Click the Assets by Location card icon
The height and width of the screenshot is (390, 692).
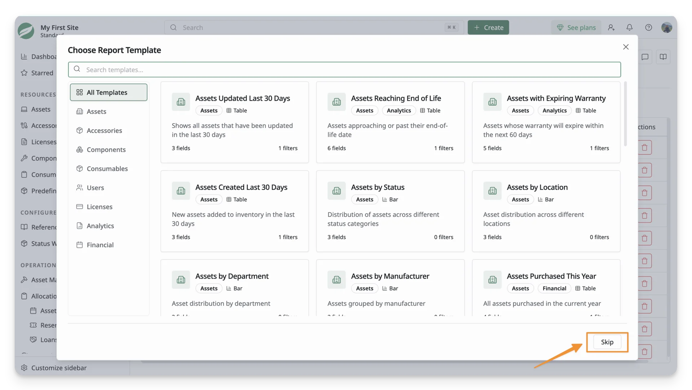coord(492,191)
